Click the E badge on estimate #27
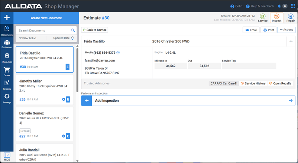Image resolution: width=298 pixels, height=163 pixels. pyautogui.click(x=68, y=136)
